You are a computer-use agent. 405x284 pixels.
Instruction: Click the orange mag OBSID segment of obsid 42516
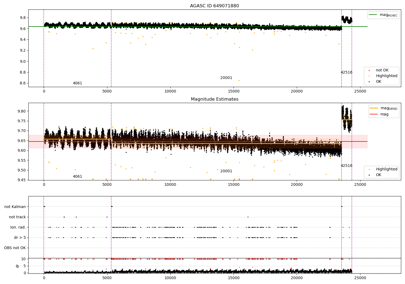pyautogui.click(x=347, y=120)
